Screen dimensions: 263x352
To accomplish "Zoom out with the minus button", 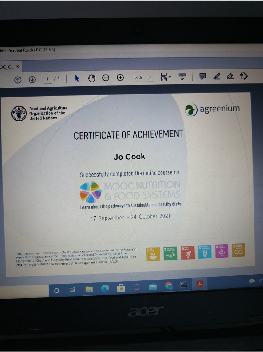I will coord(106,78).
